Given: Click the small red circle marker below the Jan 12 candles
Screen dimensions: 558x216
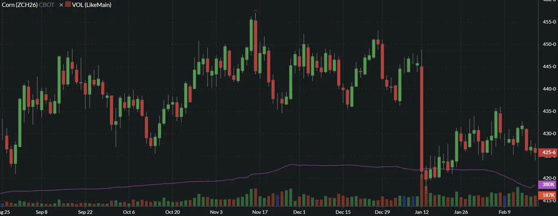Looking at the screenshot, I should point(426,191).
